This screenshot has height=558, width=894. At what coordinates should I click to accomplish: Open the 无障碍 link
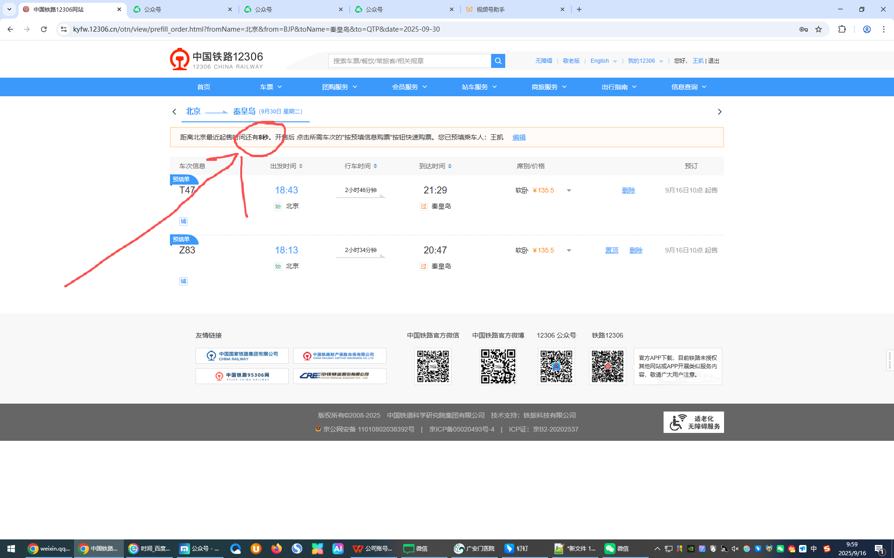[543, 61]
